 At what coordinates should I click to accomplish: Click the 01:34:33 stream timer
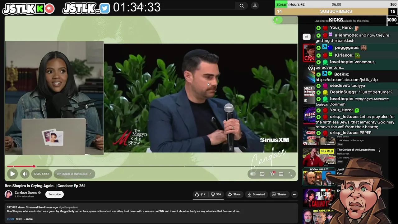coord(137,7)
